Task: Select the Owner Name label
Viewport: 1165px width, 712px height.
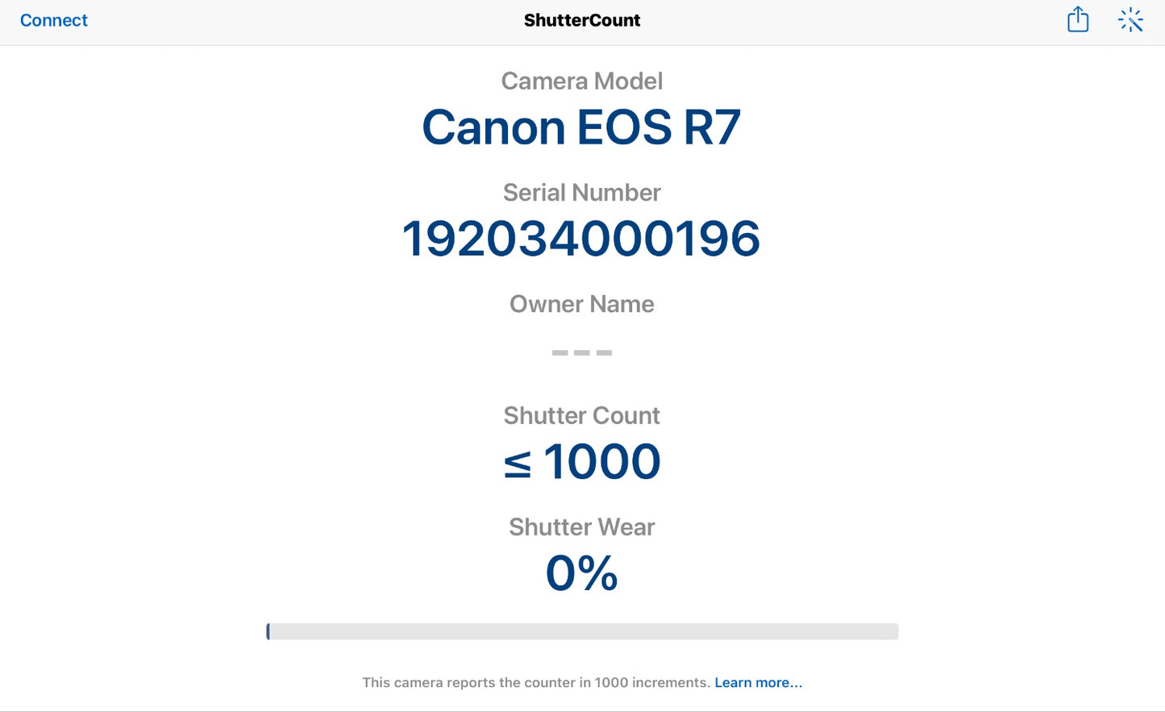Action: point(582,304)
